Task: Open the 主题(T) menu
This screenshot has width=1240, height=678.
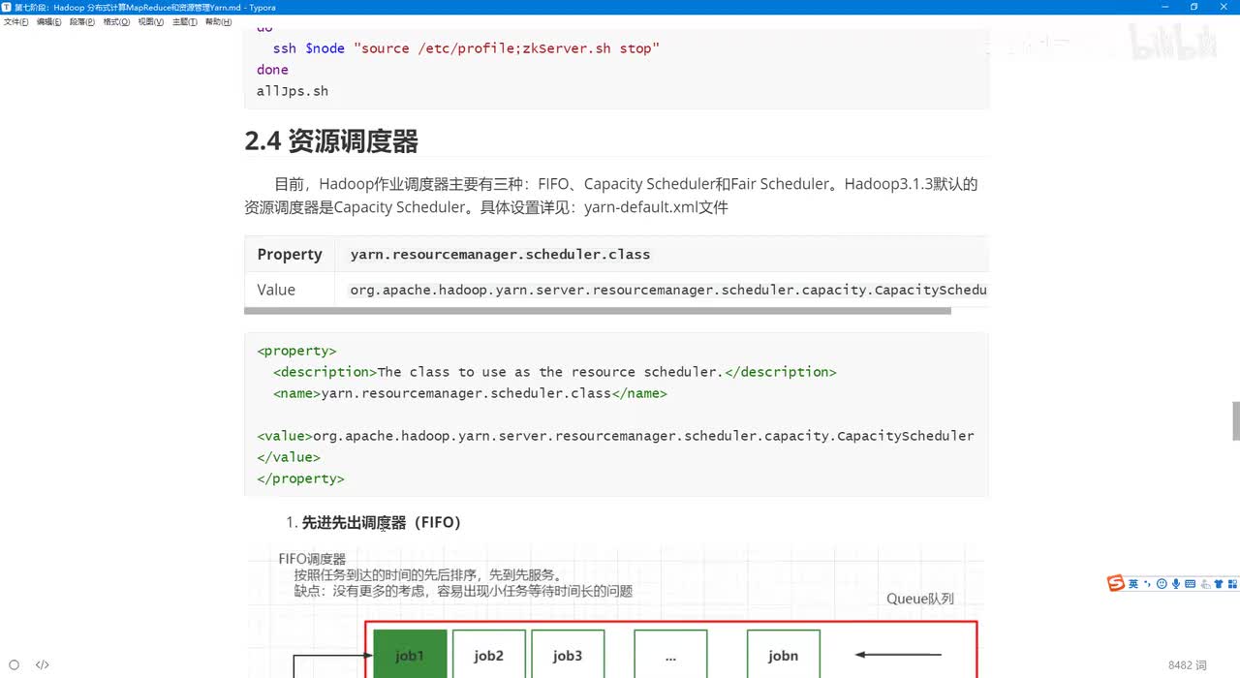Action: (185, 21)
